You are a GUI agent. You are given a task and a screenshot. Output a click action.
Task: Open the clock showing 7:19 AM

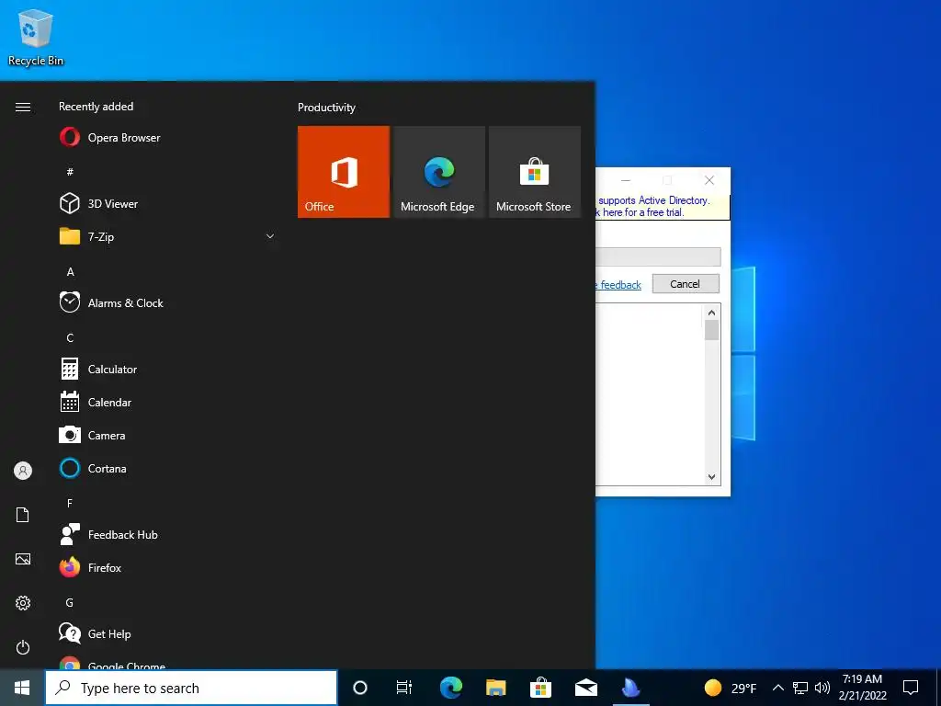pos(862,688)
